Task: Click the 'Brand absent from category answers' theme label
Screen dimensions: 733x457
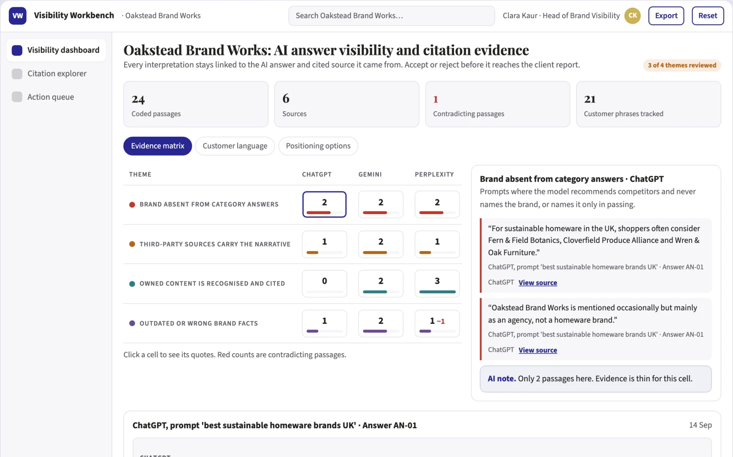Action: pos(209,204)
